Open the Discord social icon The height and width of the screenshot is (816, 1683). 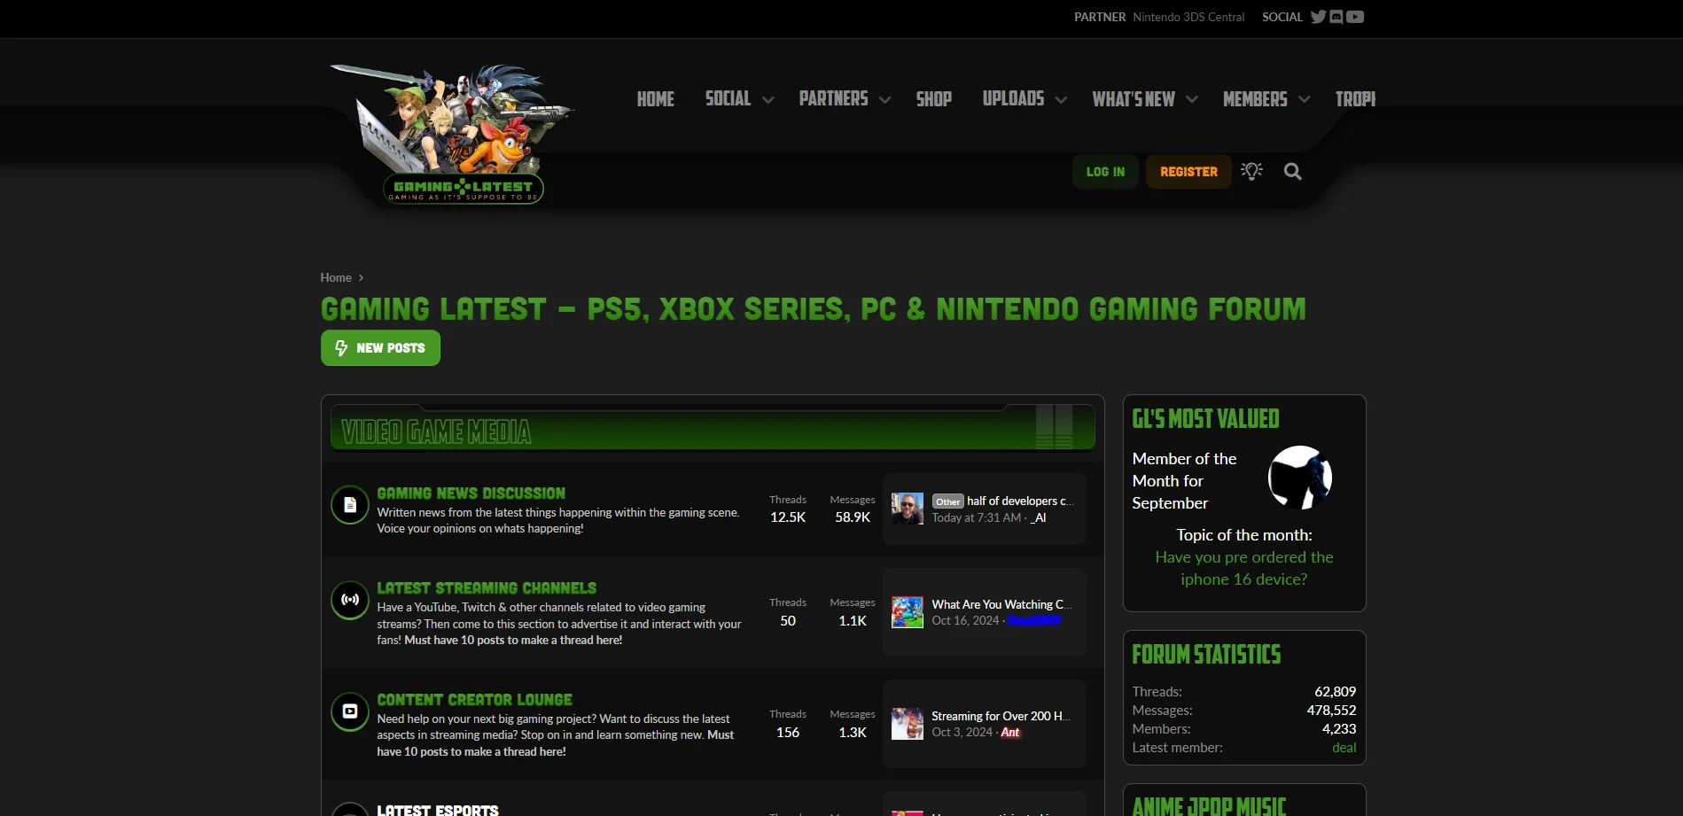tap(1336, 17)
